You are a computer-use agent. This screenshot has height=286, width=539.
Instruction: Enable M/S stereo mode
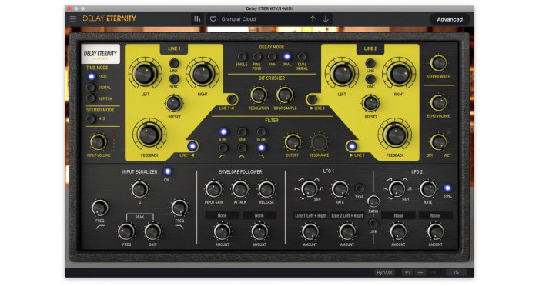pos(91,119)
